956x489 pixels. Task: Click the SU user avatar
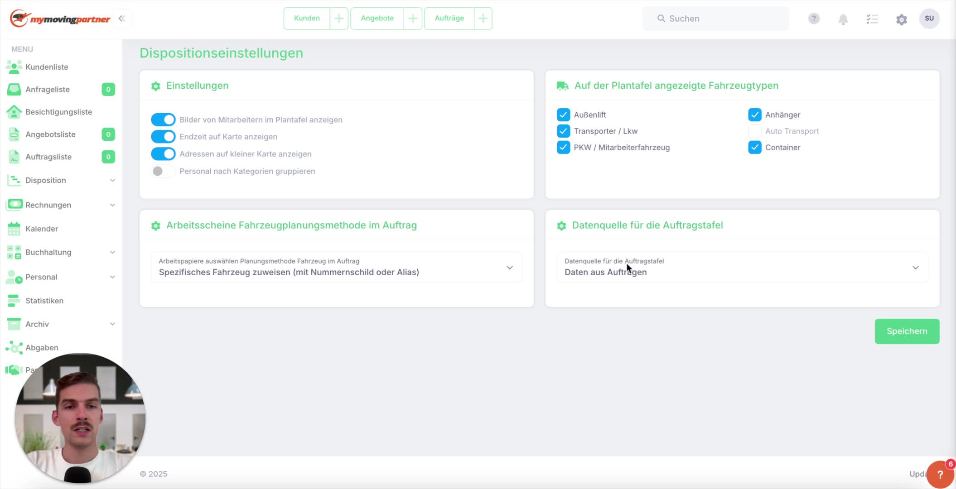click(x=929, y=19)
